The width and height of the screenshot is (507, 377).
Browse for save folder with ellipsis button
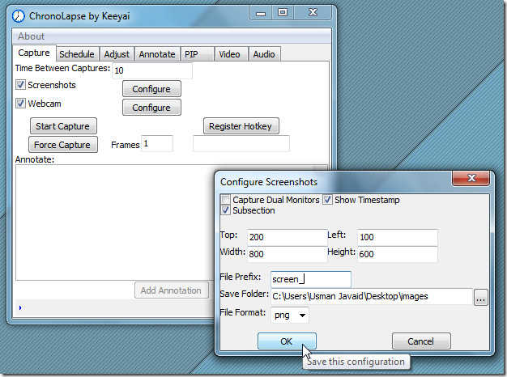(x=480, y=298)
